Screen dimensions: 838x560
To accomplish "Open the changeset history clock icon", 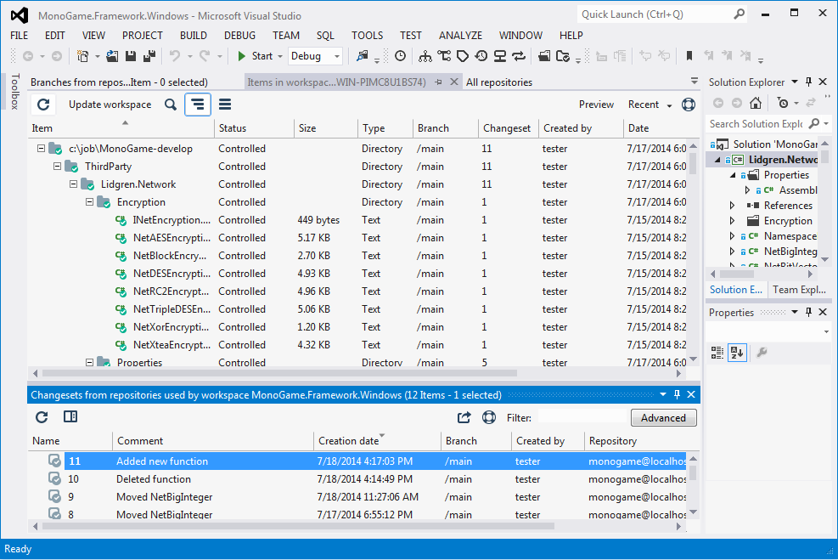I will click(x=481, y=56).
